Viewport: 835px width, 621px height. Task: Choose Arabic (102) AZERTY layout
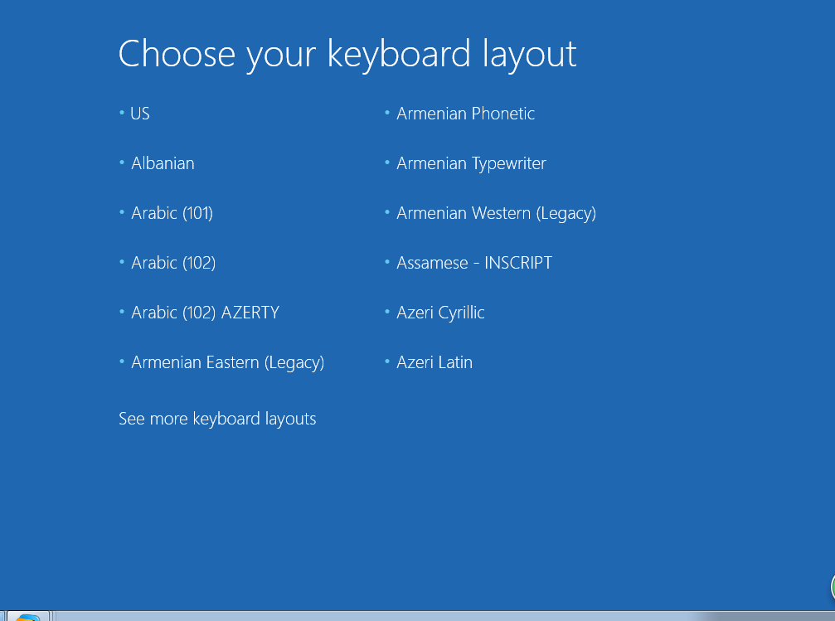click(205, 312)
